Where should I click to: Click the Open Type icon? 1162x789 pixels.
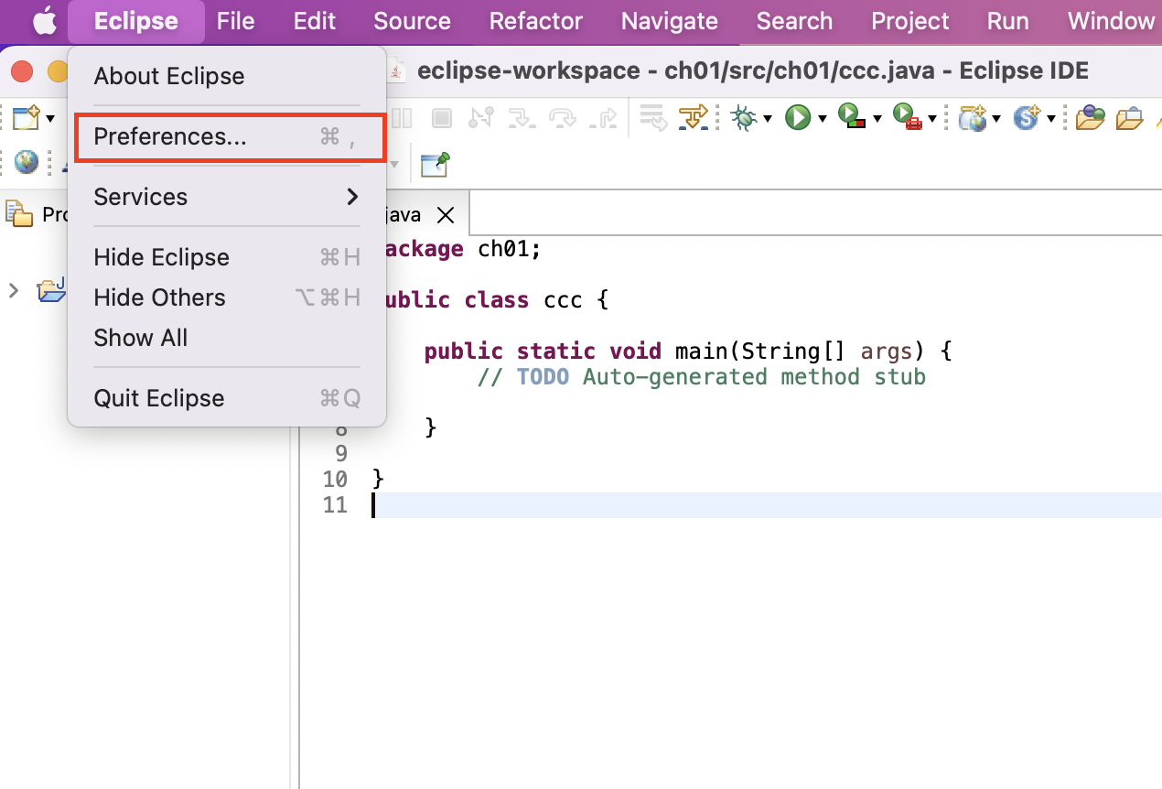pyautogui.click(x=1091, y=118)
